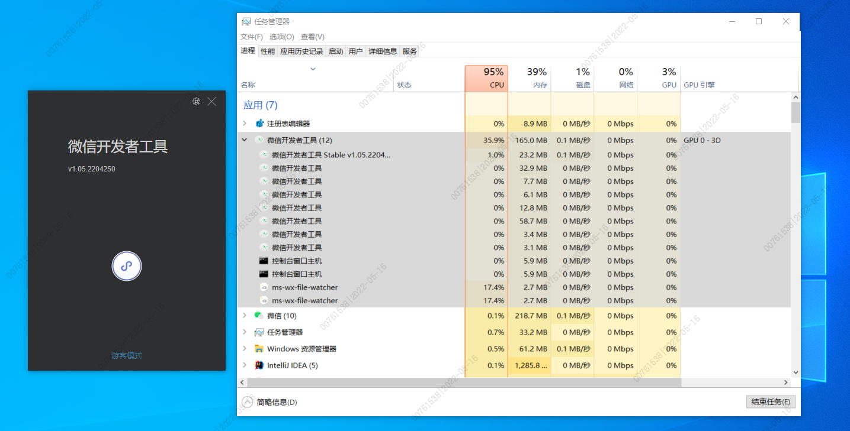Maximize the Task Manager window
Image resolution: width=850 pixels, height=431 pixels.
[759, 21]
